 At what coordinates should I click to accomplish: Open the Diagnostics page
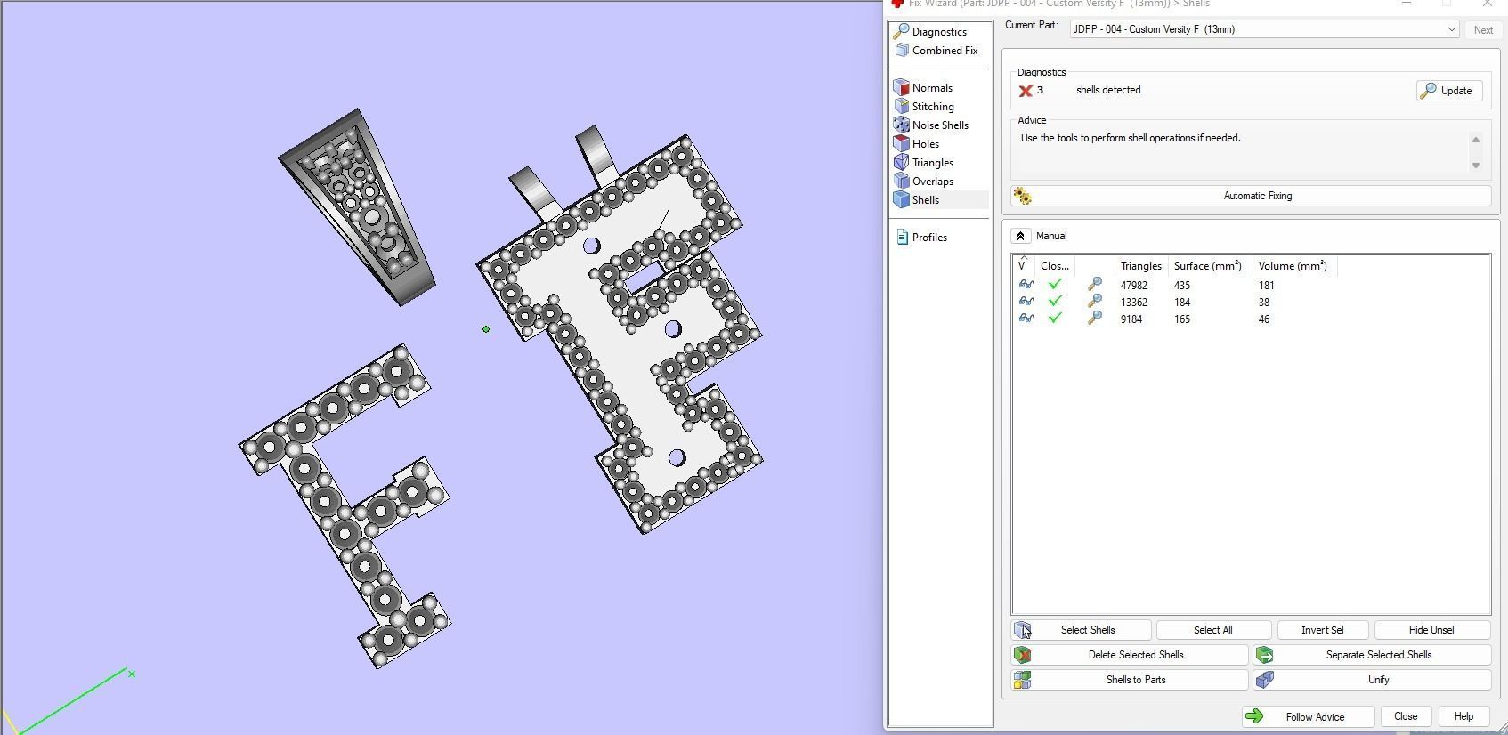pyautogui.click(x=939, y=32)
